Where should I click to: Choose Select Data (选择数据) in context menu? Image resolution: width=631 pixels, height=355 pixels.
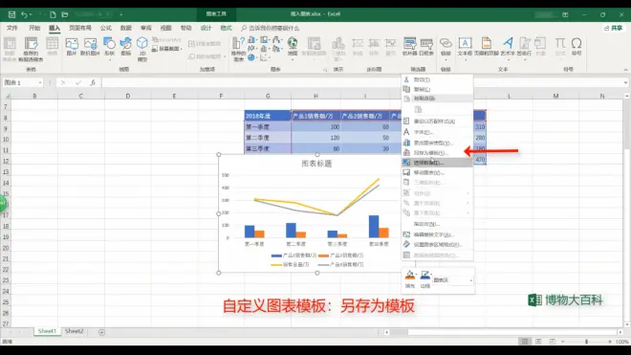pyautogui.click(x=437, y=163)
